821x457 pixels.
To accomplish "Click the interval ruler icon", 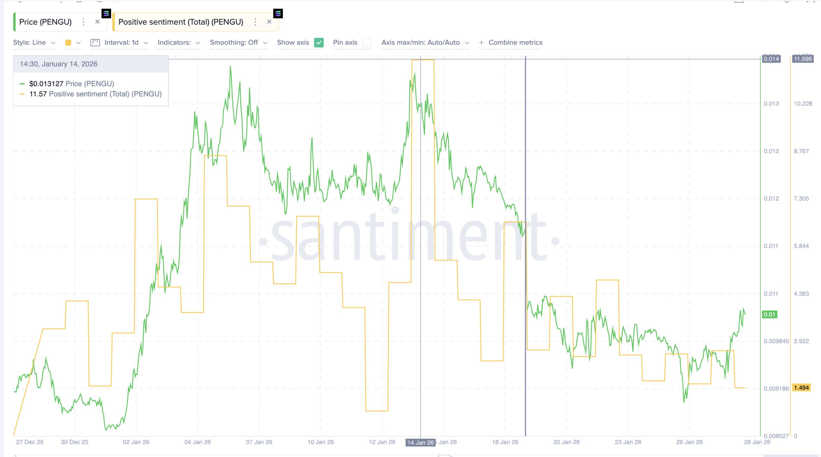I will coord(95,43).
